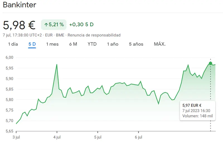
Task: Click the Volumen: 148 mil tooltip text
Action: coord(198,116)
